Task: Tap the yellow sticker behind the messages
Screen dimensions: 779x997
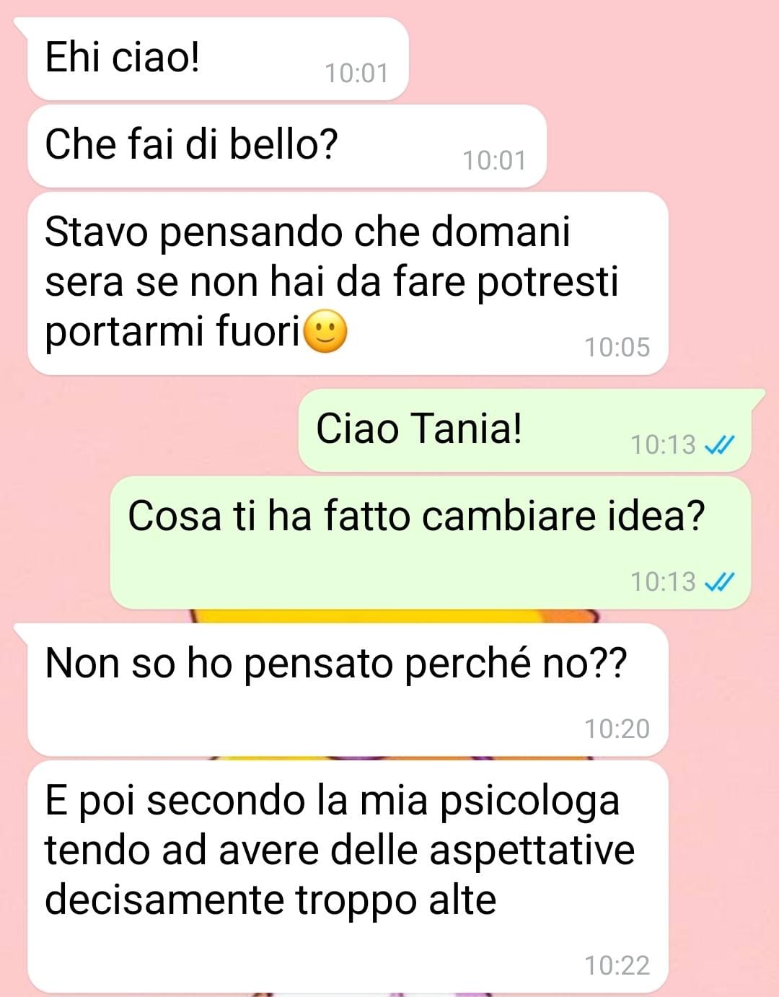Action: tap(395, 616)
